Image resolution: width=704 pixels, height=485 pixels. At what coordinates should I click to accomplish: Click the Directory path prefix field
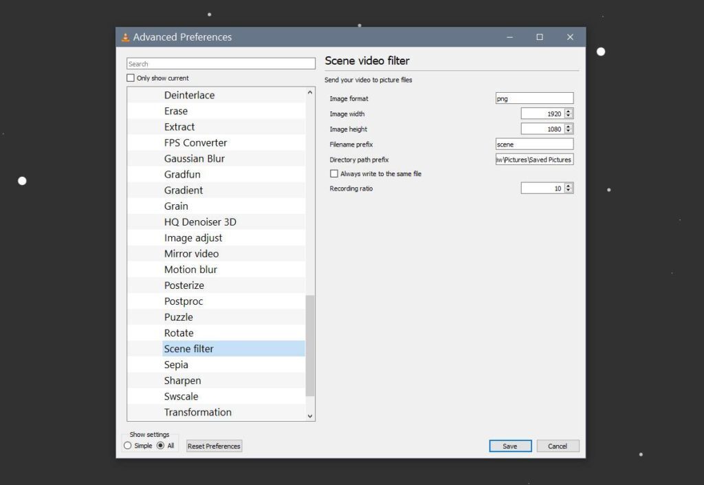coord(534,159)
